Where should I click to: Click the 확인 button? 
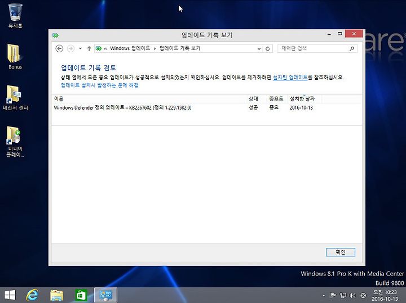340,252
